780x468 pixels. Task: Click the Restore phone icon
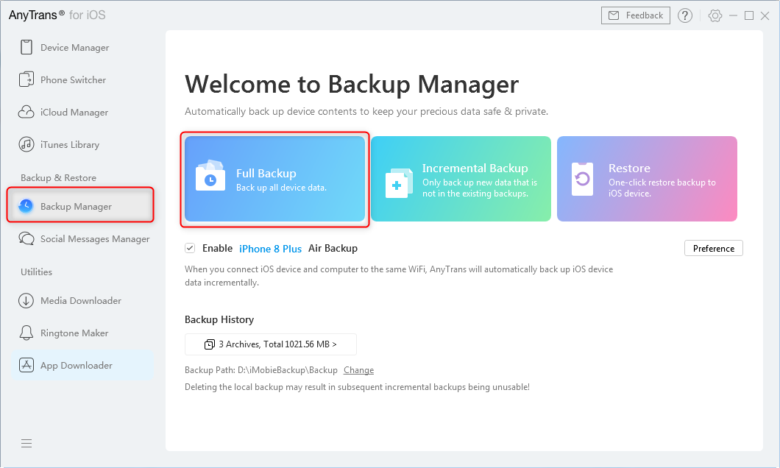583,179
